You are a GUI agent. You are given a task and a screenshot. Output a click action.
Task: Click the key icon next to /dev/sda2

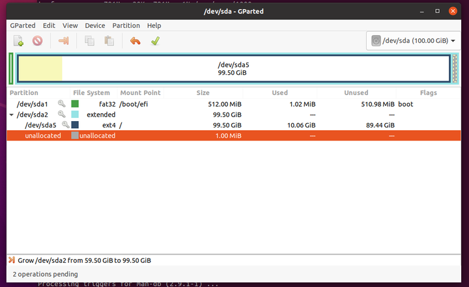tap(62, 114)
